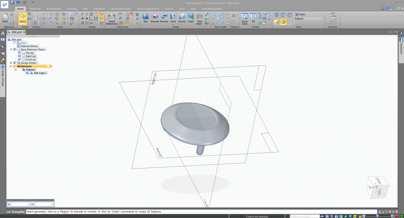Screen dimensions: 404x218
Task: Uncheck the Top (xy) plane checkbox
Action: click(x=19, y=53)
